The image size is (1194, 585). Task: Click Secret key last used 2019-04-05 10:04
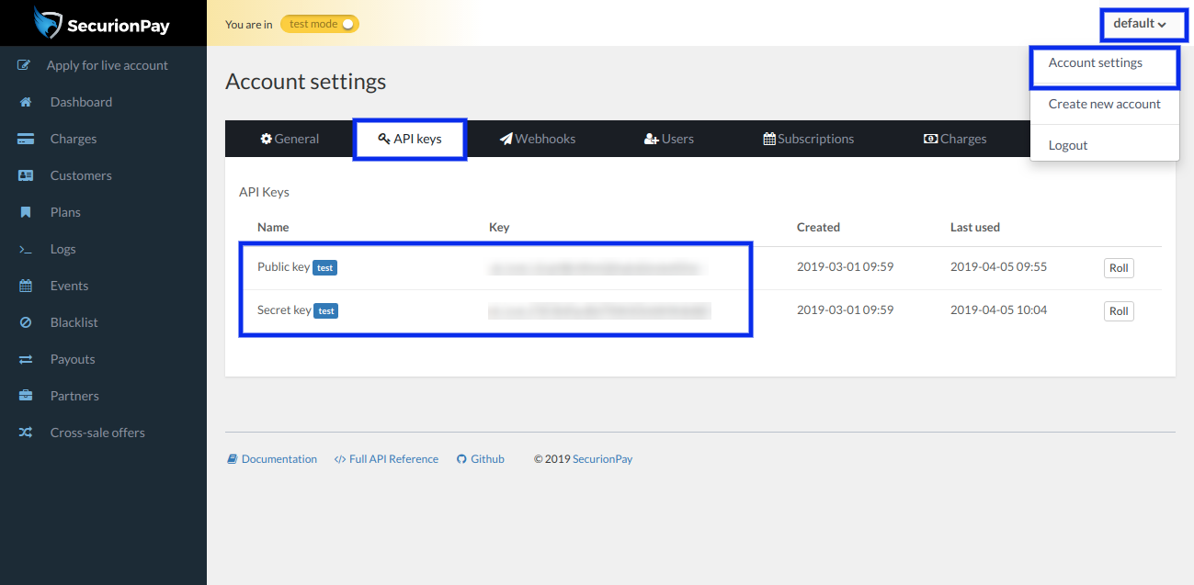[998, 310]
